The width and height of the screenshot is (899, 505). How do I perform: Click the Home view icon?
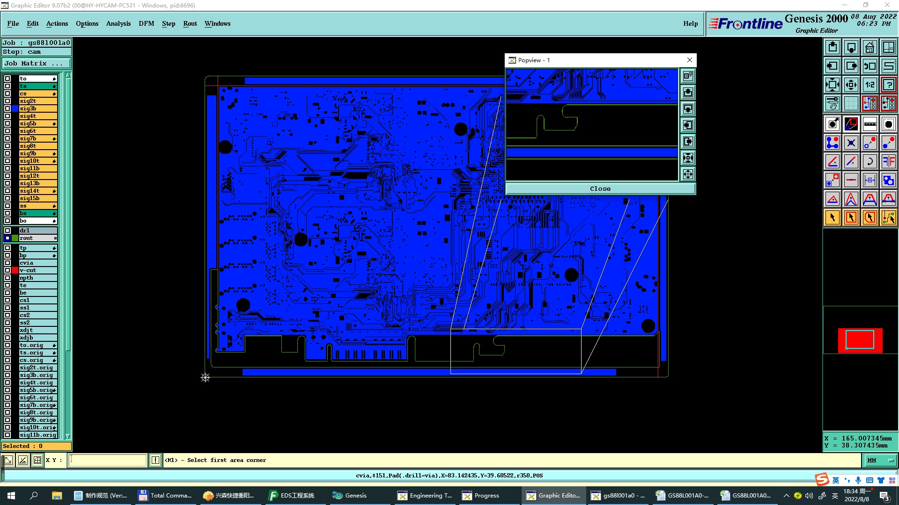click(x=870, y=47)
